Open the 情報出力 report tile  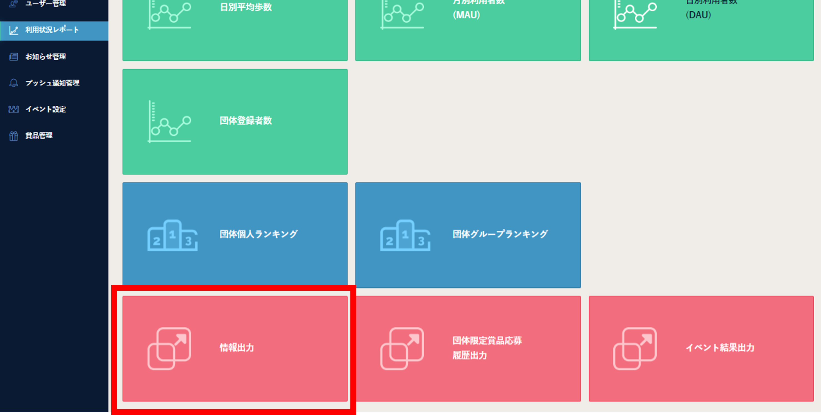pyautogui.click(x=237, y=348)
